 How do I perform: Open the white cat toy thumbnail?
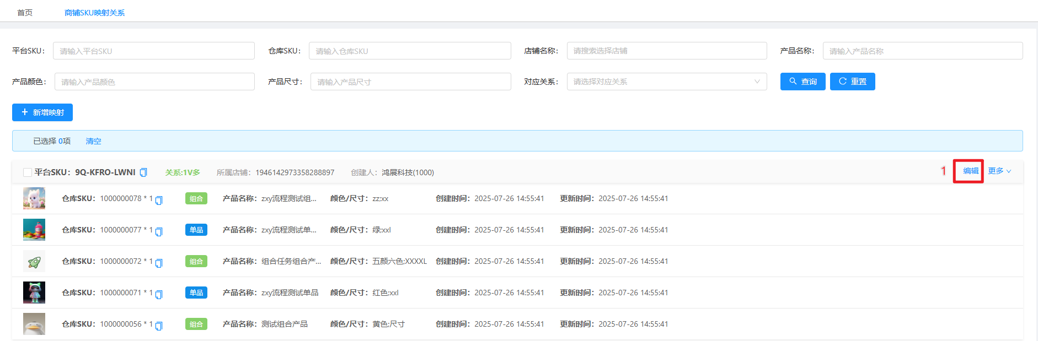[x=34, y=198]
